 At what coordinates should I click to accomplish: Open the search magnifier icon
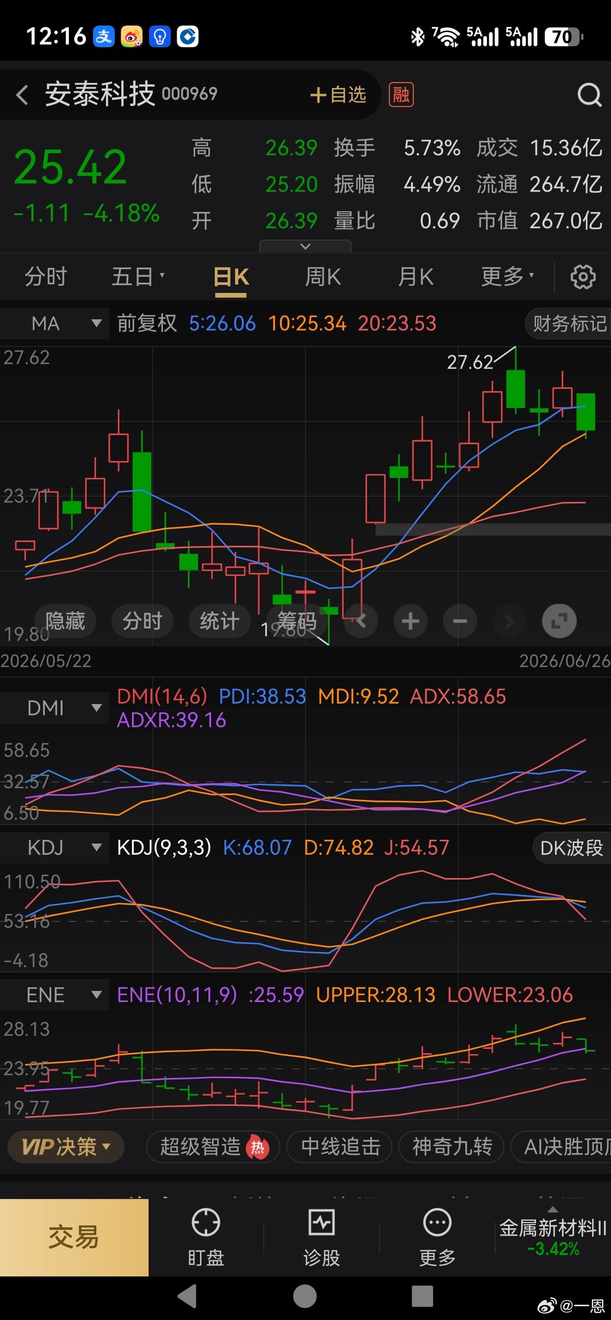[x=589, y=95]
